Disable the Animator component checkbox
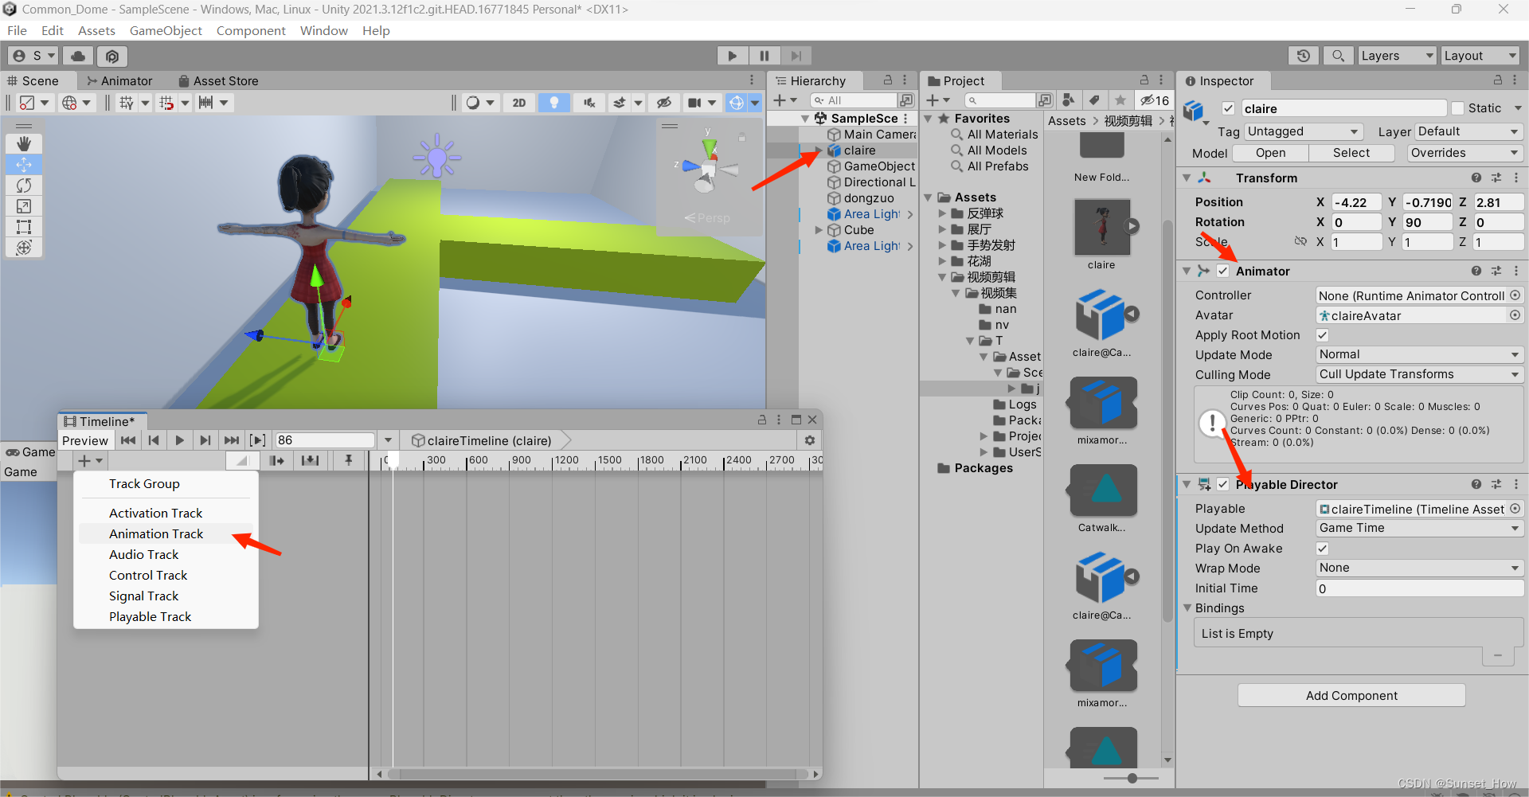This screenshot has width=1529, height=797. tap(1223, 271)
